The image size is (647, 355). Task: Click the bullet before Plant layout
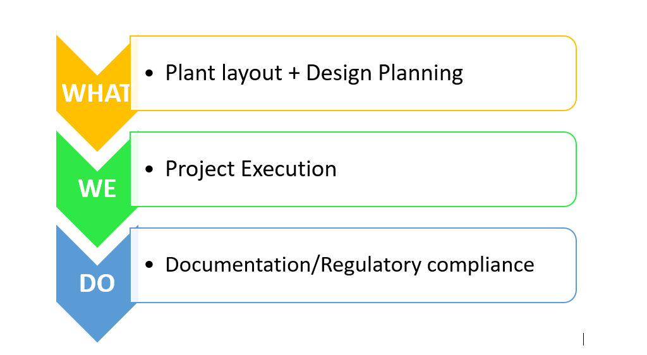click(x=149, y=74)
